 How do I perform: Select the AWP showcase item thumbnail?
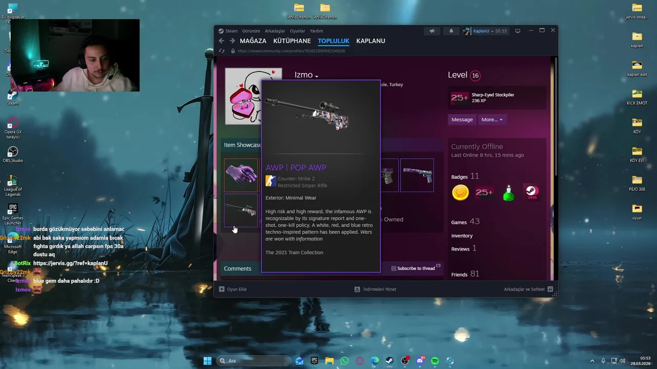(241, 210)
